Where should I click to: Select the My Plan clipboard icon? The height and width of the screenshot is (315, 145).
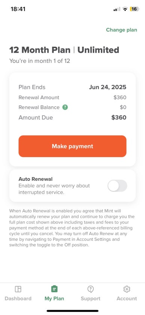(54, 289)
